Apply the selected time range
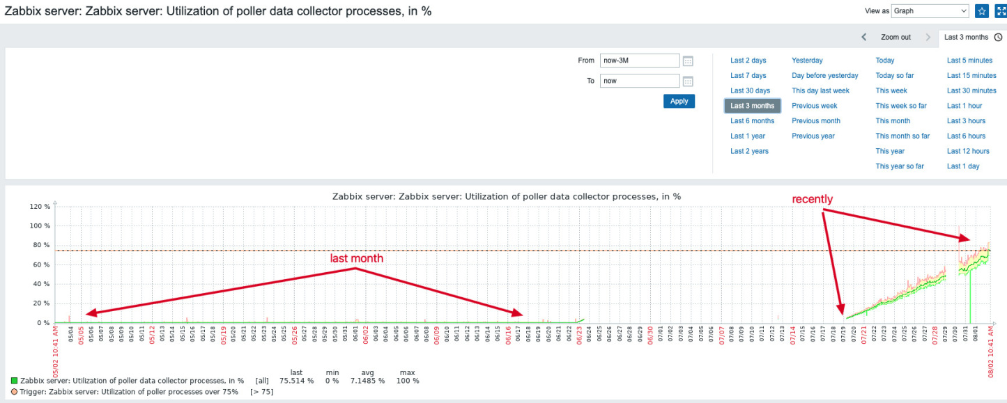Viewport: 1007px width, 403px height. click(679, 101)
